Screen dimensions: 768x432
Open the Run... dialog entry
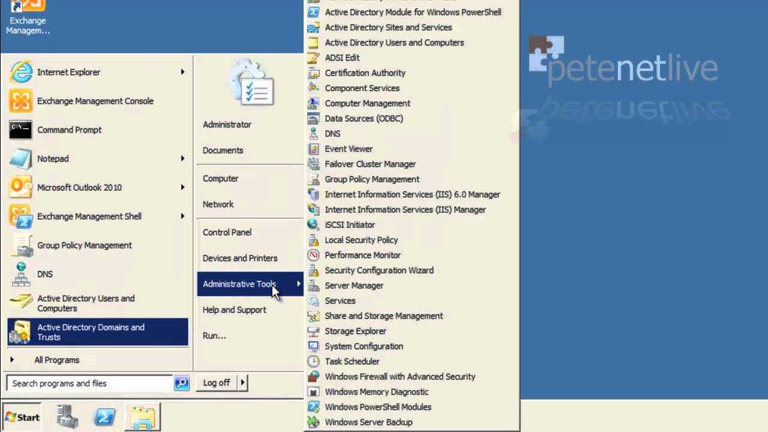point(214,336)
